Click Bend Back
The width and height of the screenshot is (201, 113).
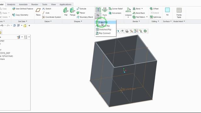coord(139,13)
